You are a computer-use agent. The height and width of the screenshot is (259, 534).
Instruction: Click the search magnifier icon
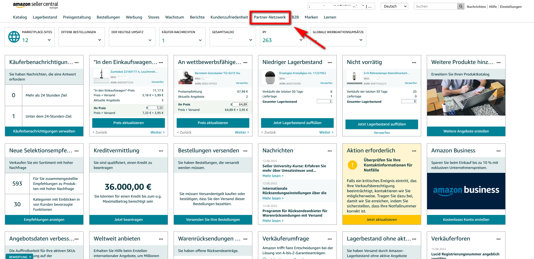[x=461, y=6]
